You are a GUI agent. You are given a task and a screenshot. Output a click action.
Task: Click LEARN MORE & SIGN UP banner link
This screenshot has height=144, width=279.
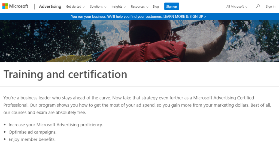[185, 17]
